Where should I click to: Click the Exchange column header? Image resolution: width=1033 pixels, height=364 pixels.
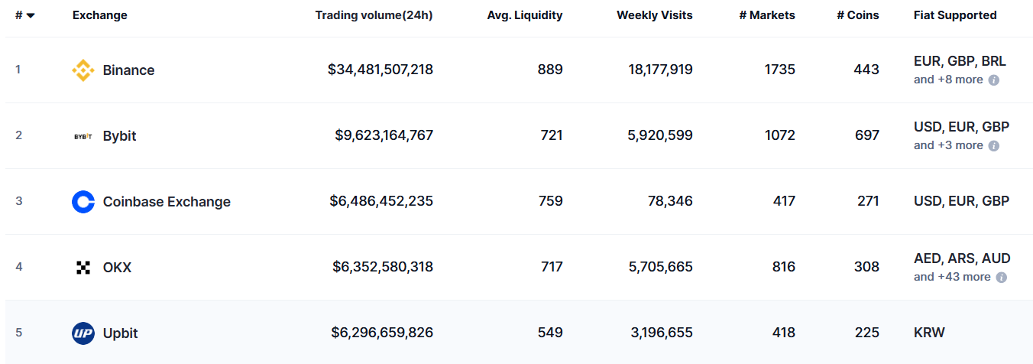pyautogui.click(x=99, y=15)
